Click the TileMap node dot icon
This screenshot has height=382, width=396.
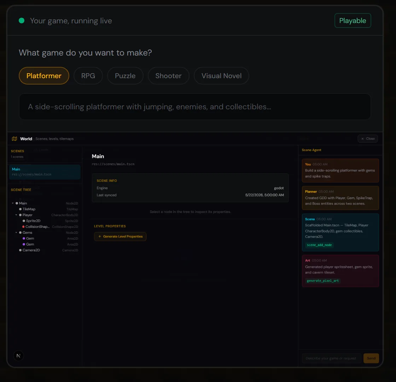tap(20, 209)
